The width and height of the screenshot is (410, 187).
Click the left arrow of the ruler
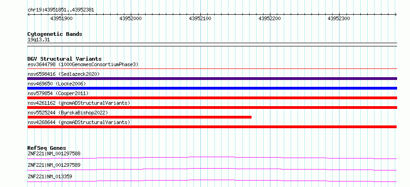(x=29, y=14)
